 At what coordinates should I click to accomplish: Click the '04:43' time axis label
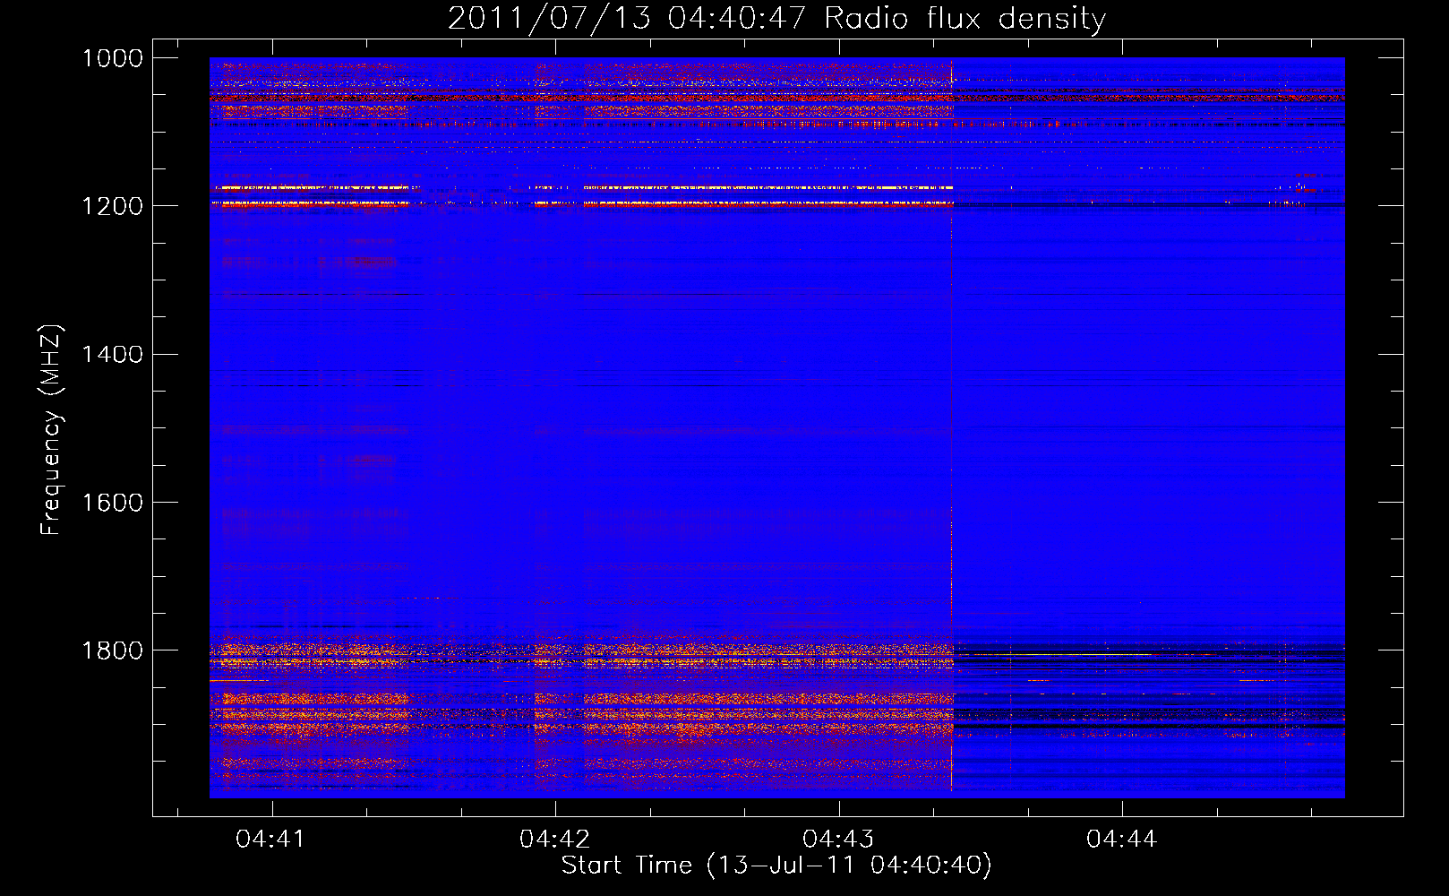click(838, 840)
